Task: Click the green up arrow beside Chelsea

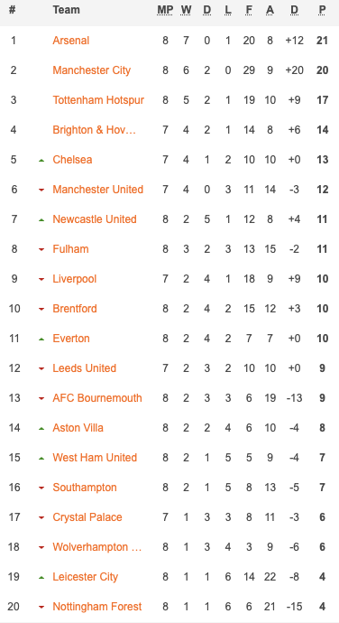Action: point(41,160)
